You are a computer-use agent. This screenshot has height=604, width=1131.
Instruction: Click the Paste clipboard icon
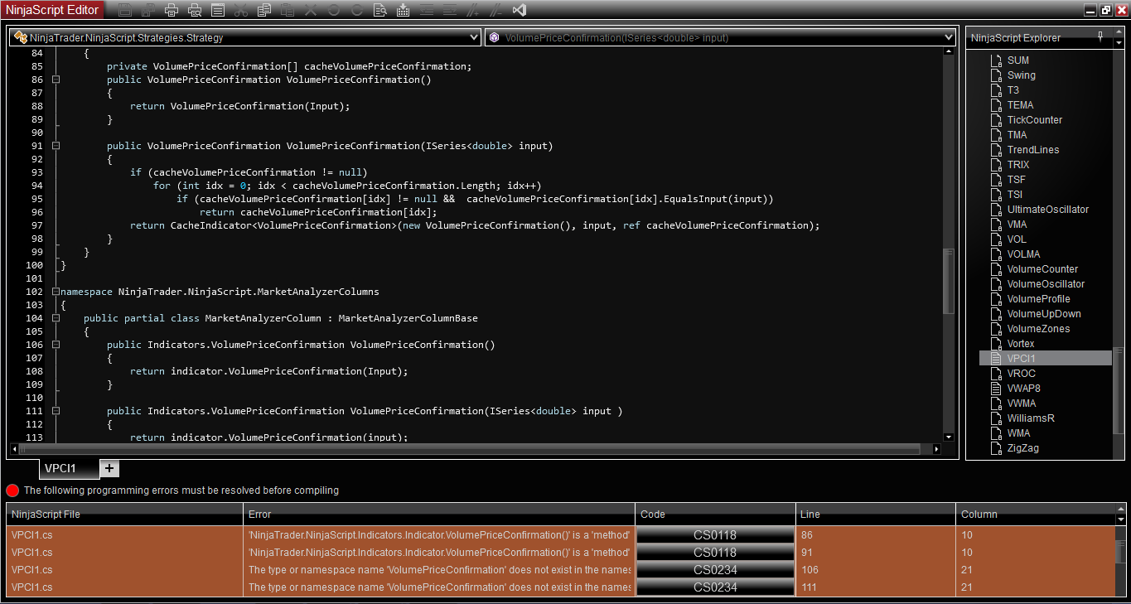click(x=288, y=11)
